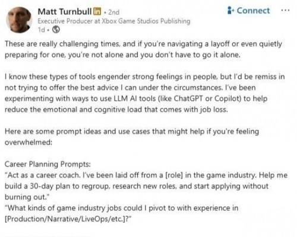Click the add-person icon beside Connect
Viewport: 297px width, 237px height.
click(230, 11)
